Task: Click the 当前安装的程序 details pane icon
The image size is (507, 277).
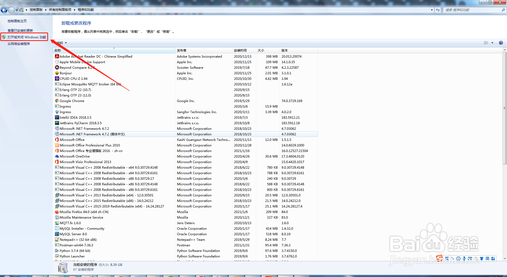Action: pos(63,267)
